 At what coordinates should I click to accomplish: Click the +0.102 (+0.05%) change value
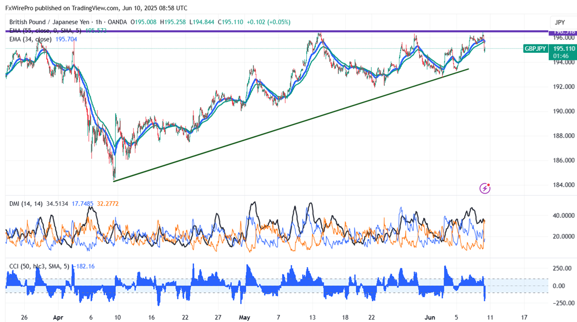coord(268,22)
